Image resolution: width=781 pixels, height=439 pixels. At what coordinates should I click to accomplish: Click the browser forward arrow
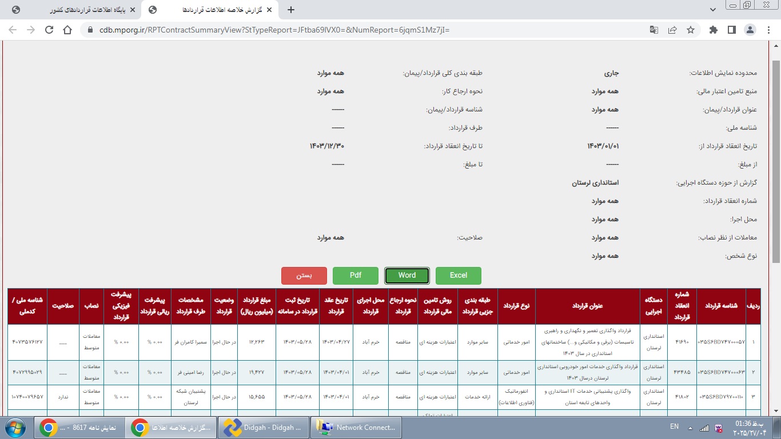(31, 30)
